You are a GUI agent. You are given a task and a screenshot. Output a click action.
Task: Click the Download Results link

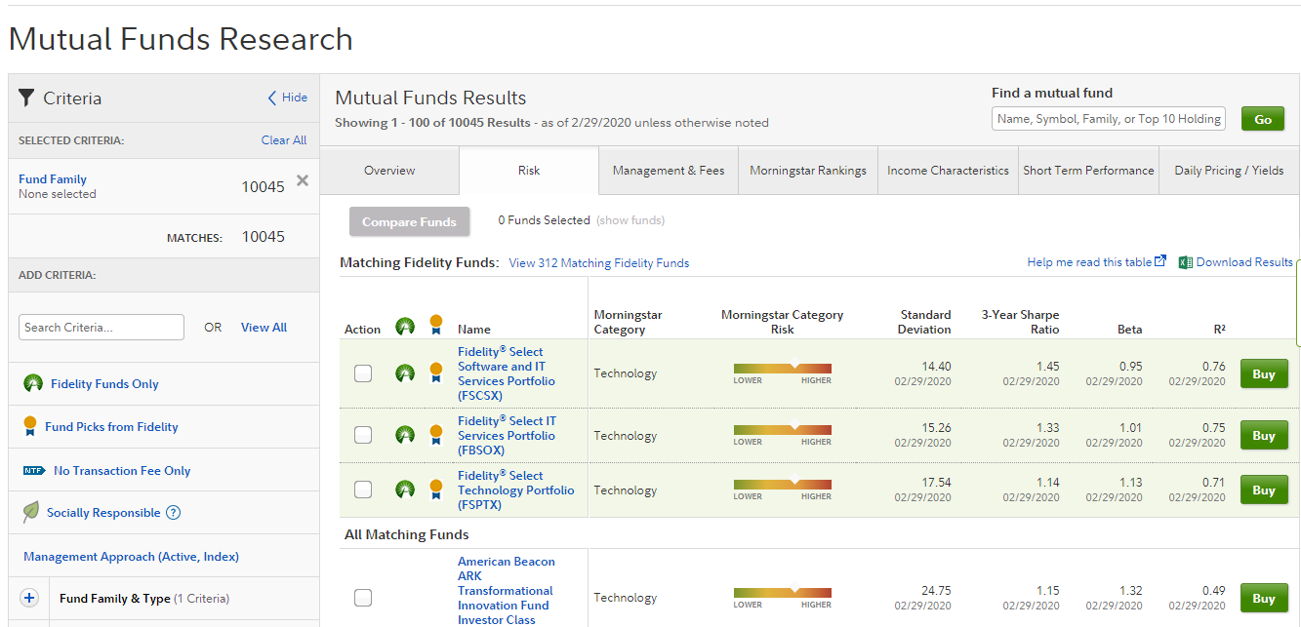1244,262
